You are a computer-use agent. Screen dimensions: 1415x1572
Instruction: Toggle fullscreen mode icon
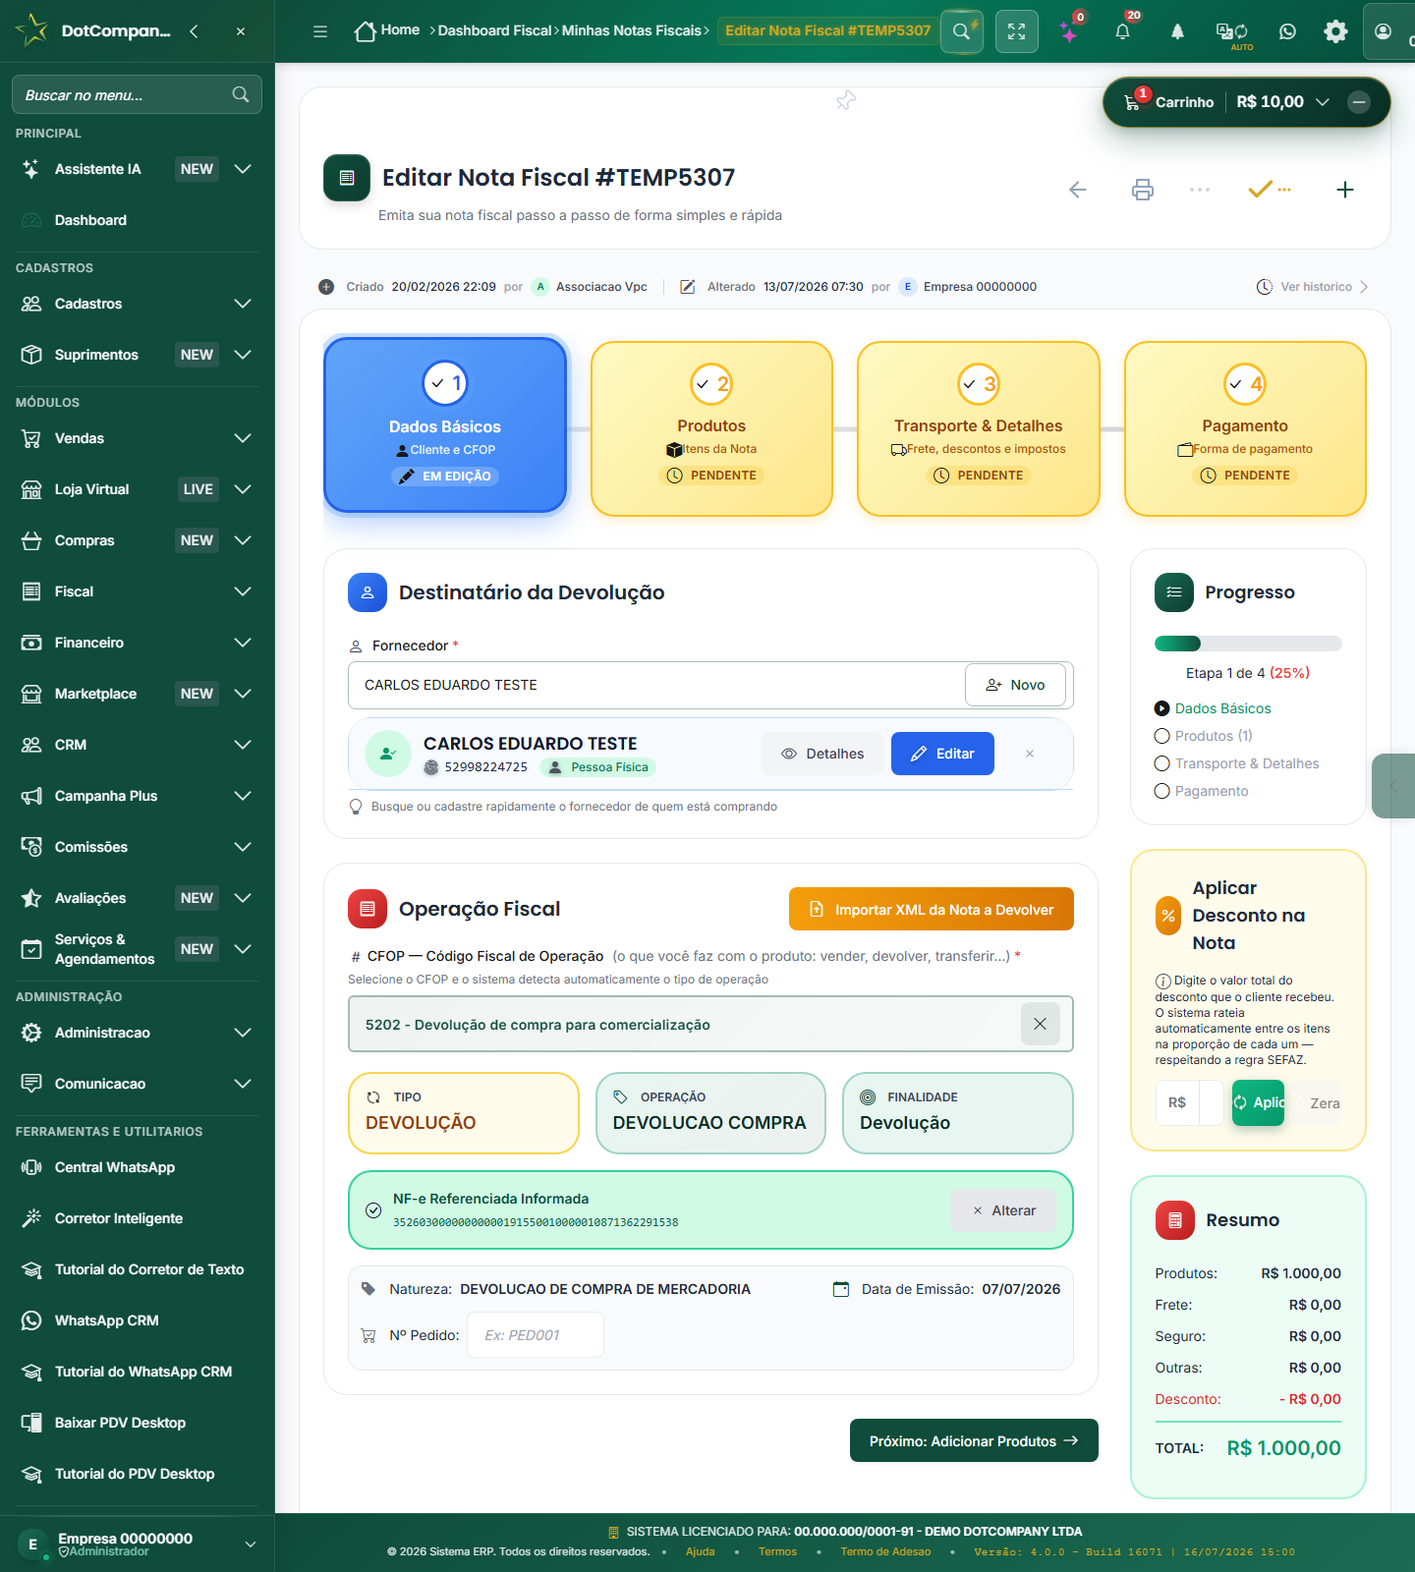pos(1016,31)
